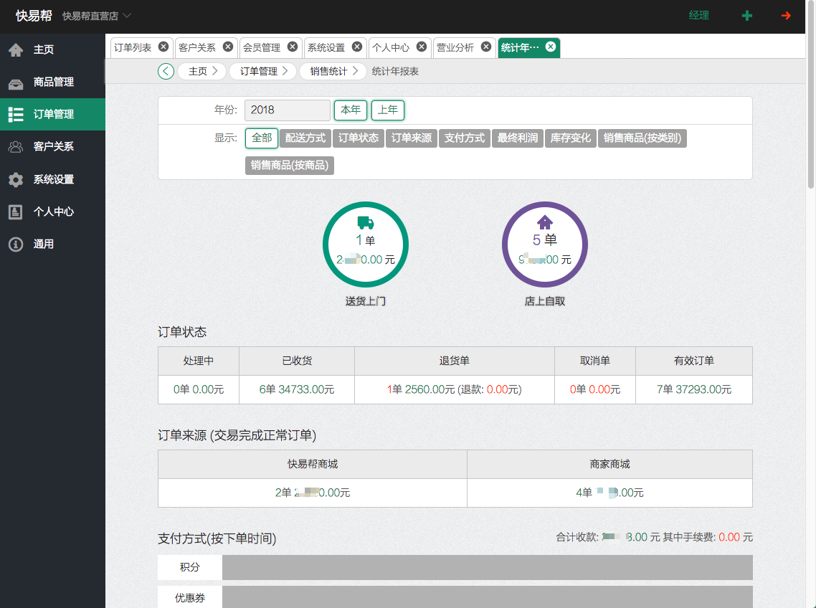Switch to the 会员管理 tab
This screenshot has height=608, width=816.
tap(262, 47)
